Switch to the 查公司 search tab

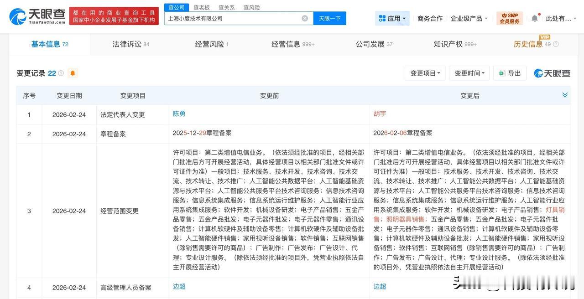[x=177, y=7]
